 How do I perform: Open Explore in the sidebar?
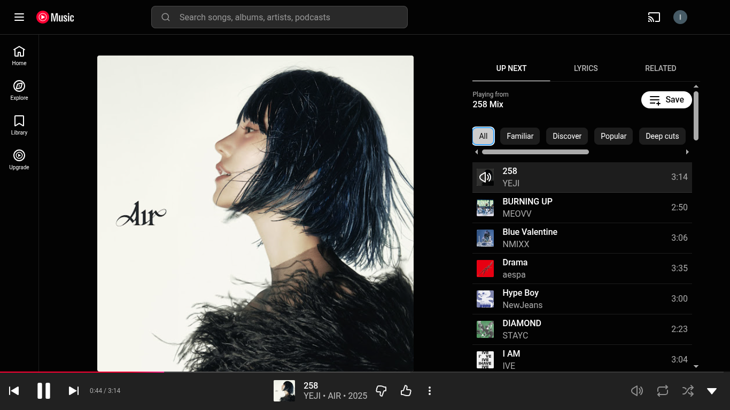pyautogui.click(x=19, y=90)
